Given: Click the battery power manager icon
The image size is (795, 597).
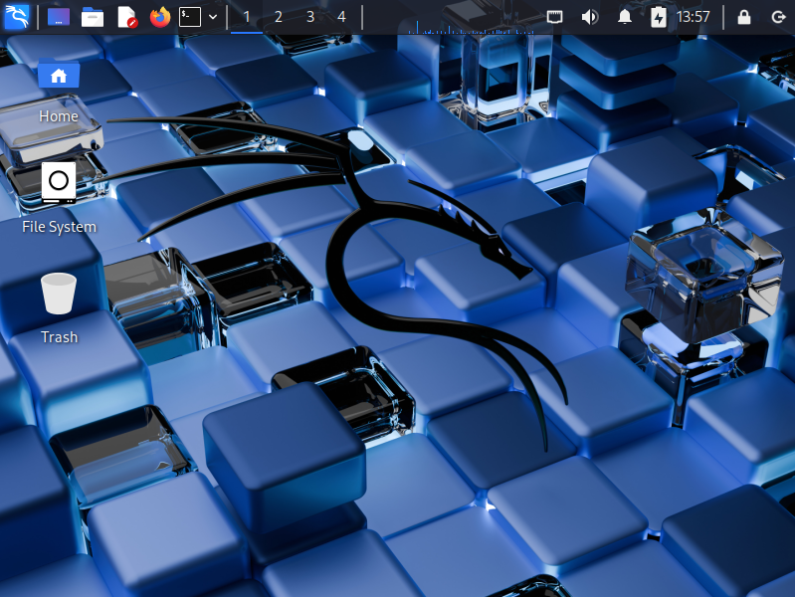Looking at the screenshot, I should [x=658, y=17].
